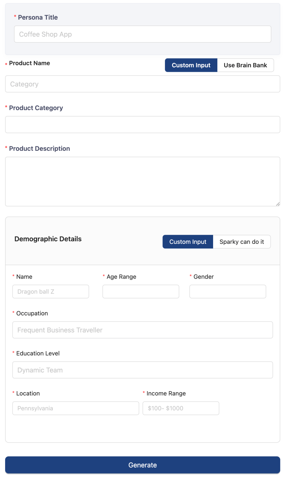This screenshot has width=283, height=480.
Task: Click inside the Product Description textarea
Action: [x=143, y=182]
